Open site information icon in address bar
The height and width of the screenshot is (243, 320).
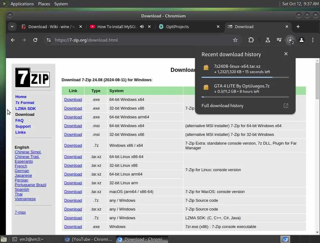(x=48, y=40)
